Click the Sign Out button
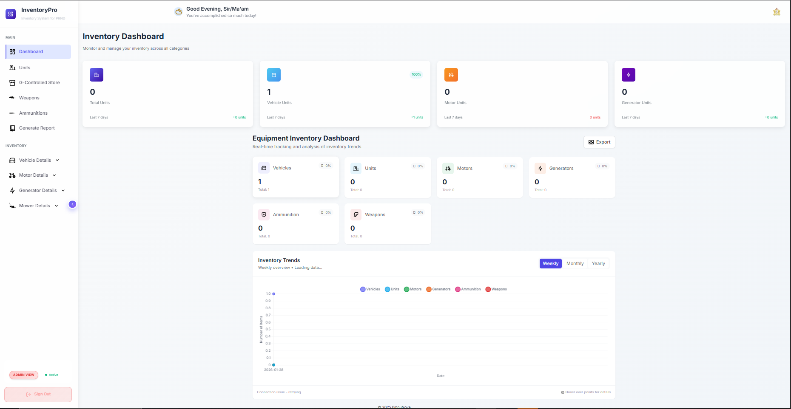This screenshot has height=409, width=791. [38, 394]
